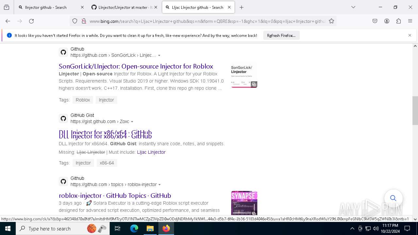Viewport: 418px width, 235px height.
Task: Click the Refresh Firefox button
Action: 281,35
